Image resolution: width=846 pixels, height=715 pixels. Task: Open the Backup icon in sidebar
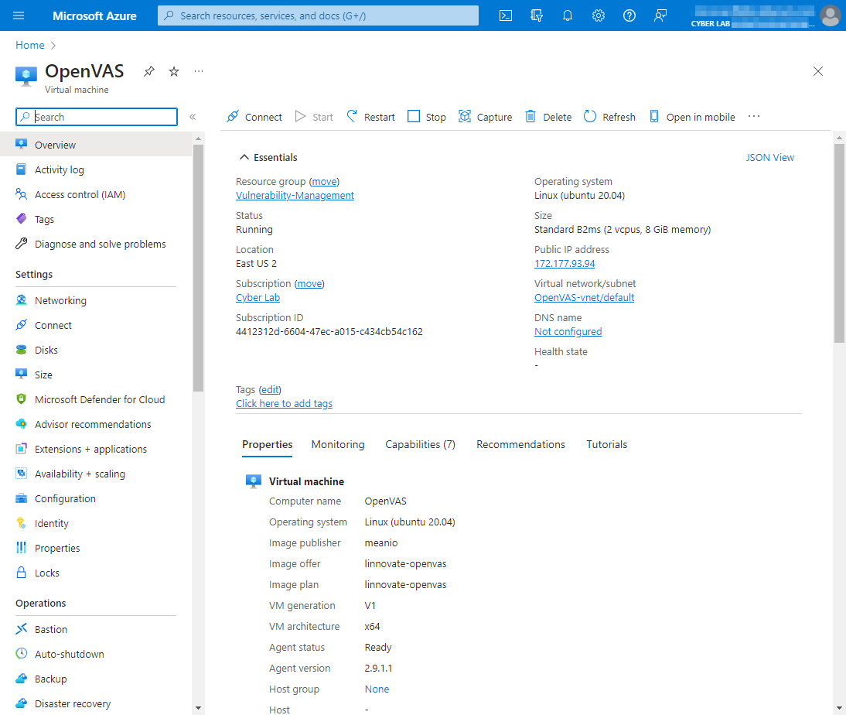click(21, 679)
